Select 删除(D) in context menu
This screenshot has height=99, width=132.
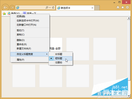tap(30, 40)
